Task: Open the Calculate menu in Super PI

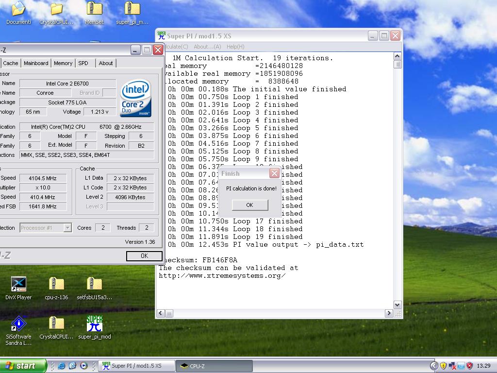Action: click(x=176, y=47)
